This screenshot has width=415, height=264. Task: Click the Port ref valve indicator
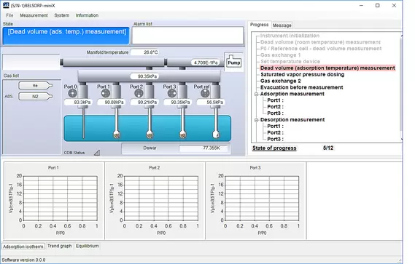point(205,93)
